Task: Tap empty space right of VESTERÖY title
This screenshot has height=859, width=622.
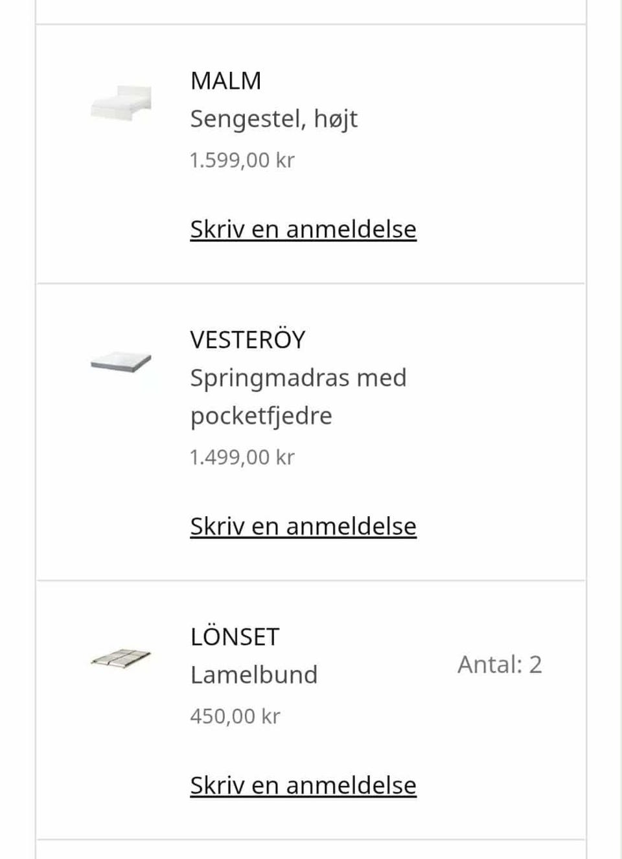Action: [466, 340]
